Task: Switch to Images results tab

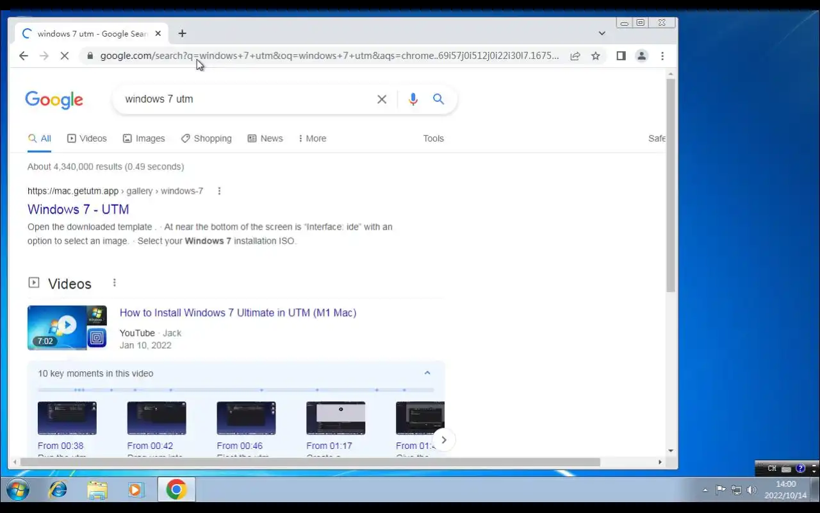Action: pos(143,139)
